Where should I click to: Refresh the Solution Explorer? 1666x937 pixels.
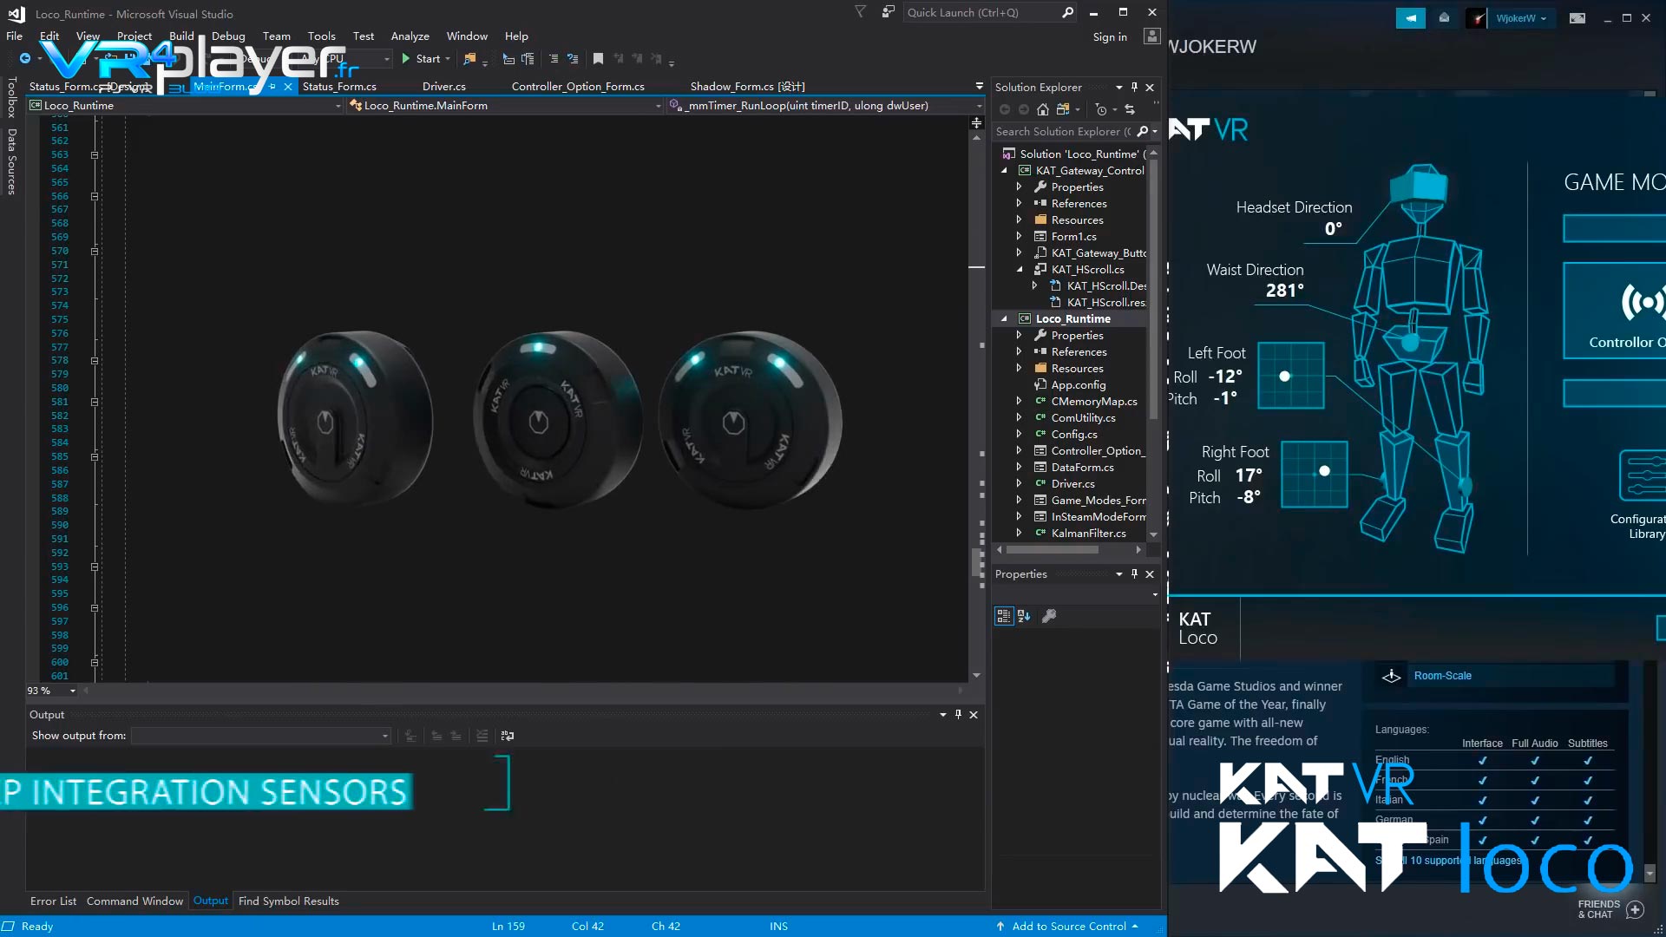tap(1131, 110)
